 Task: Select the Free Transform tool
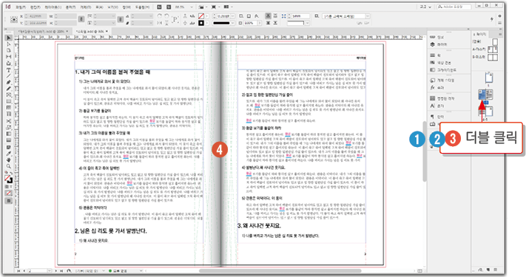pyautogui.click(x=9, y=127)
